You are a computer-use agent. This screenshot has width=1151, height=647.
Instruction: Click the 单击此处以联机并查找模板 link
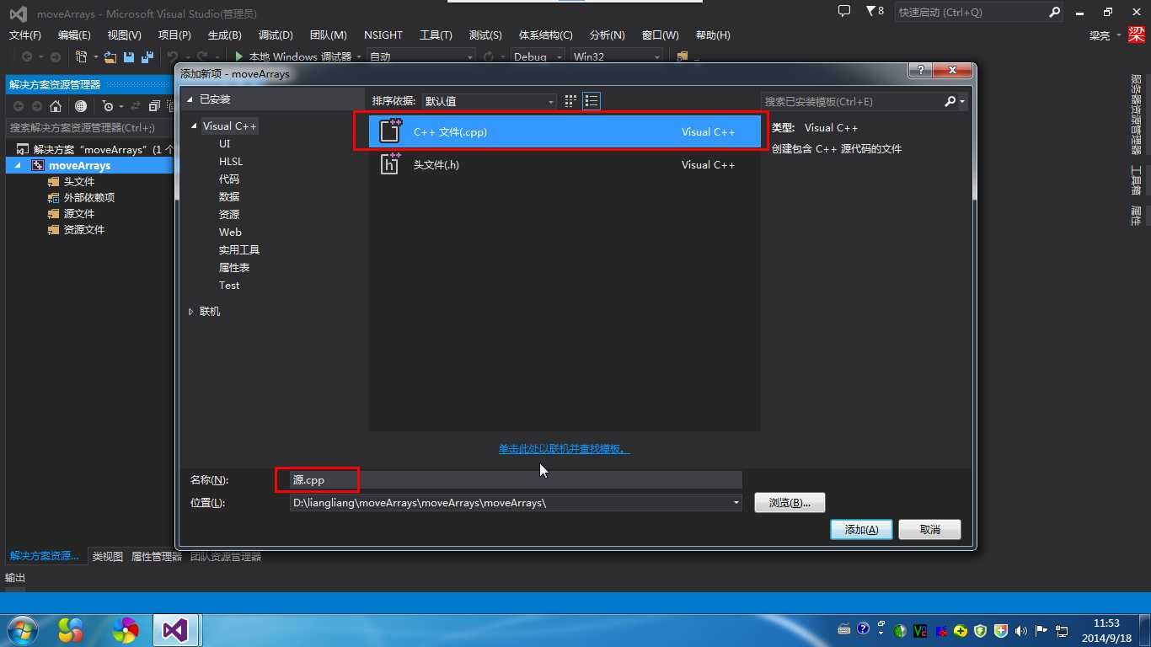point(564,449)
